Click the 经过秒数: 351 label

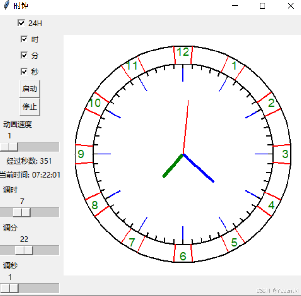coord(29,161)
